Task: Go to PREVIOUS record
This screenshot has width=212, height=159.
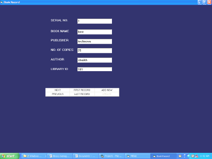Action: pyautogui.click(x=58, y=94)
